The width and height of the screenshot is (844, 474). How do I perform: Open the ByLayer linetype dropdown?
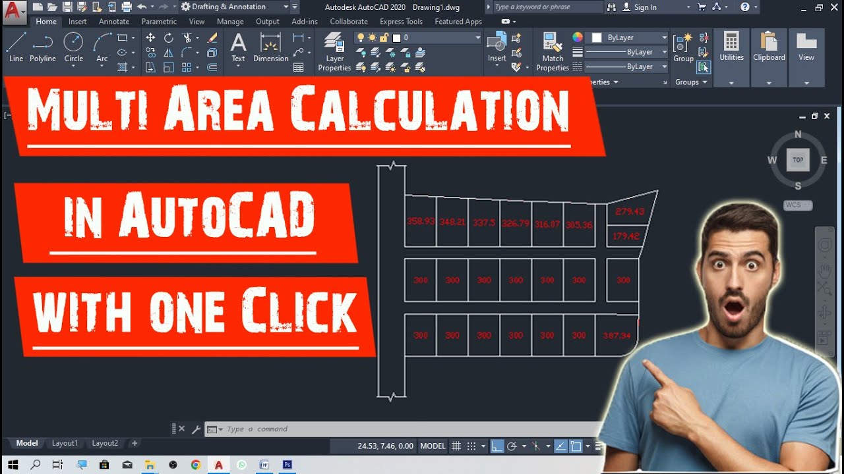point(626,66)
